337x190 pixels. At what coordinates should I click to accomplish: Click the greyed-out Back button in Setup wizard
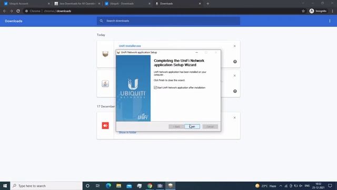[176, 127]
